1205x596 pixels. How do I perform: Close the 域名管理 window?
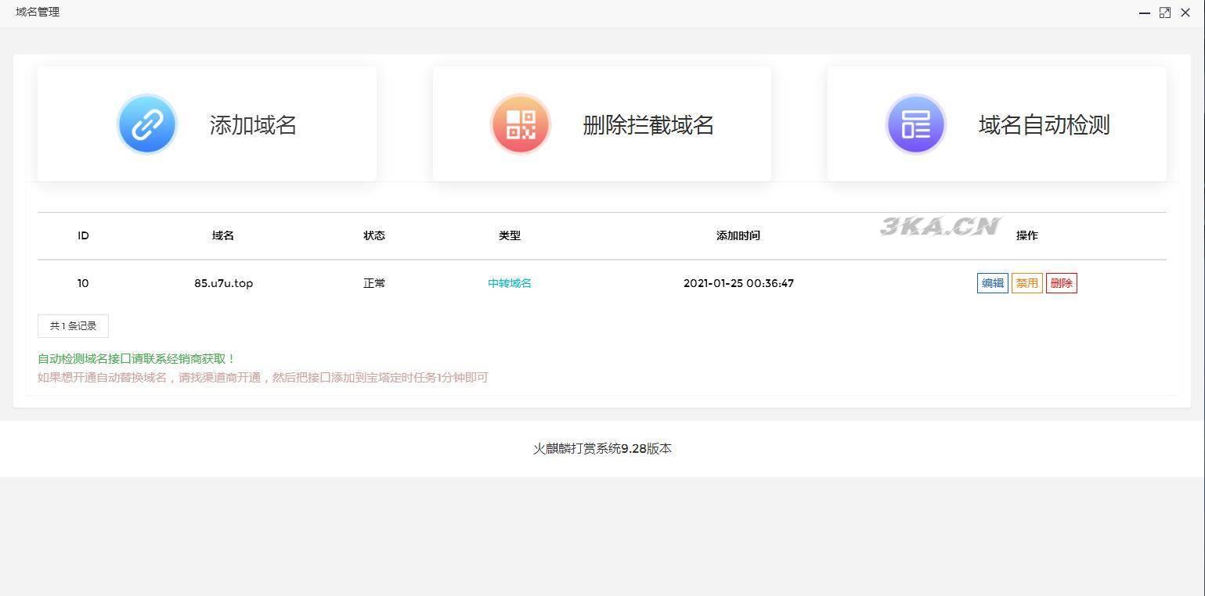pyautogui.click(x=1185, y=13)
